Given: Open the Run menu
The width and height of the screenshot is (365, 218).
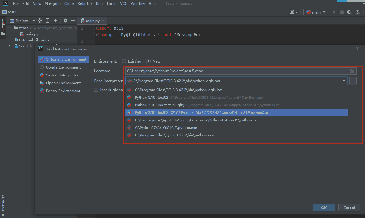Looking at the screenshot, I should point(99,4).
